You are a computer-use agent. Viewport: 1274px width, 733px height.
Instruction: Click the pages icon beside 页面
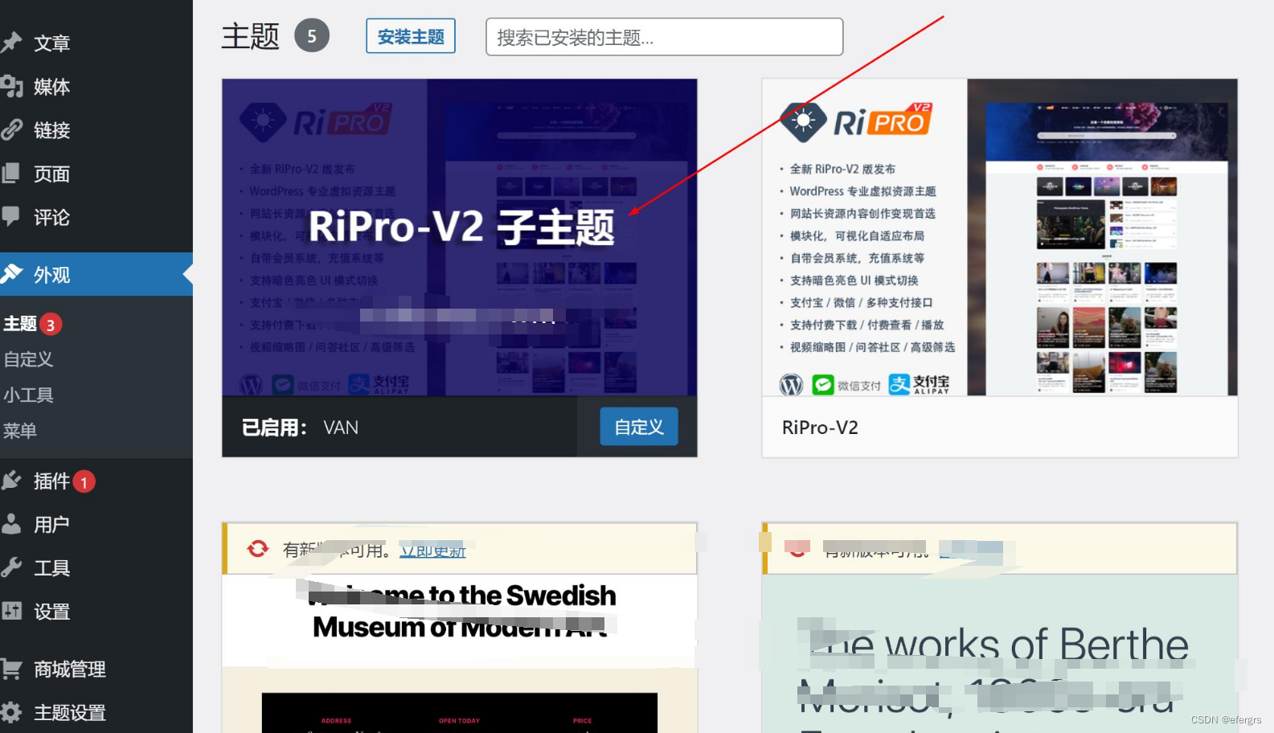click(x=10, y=173)
